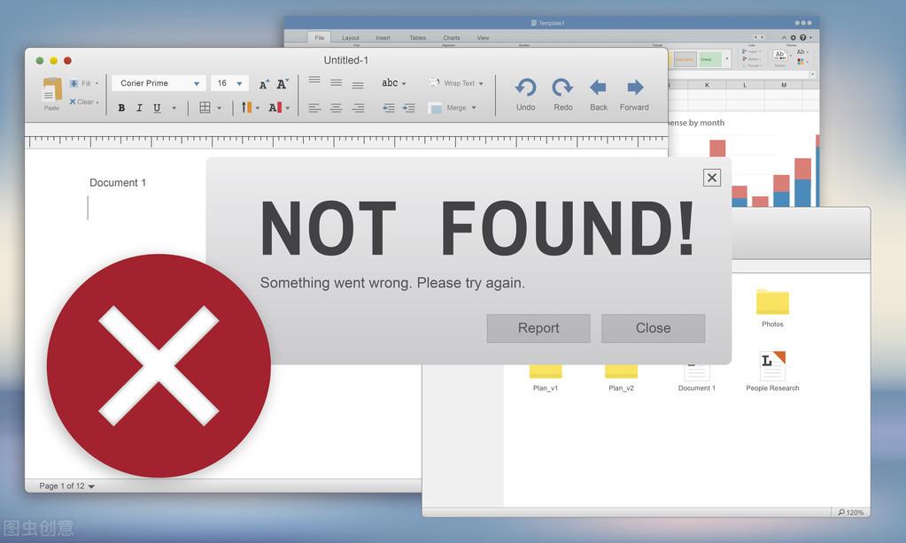The height and width of the screenshot is (543, 906).
Task: Align text left
Action: (314, 108)
